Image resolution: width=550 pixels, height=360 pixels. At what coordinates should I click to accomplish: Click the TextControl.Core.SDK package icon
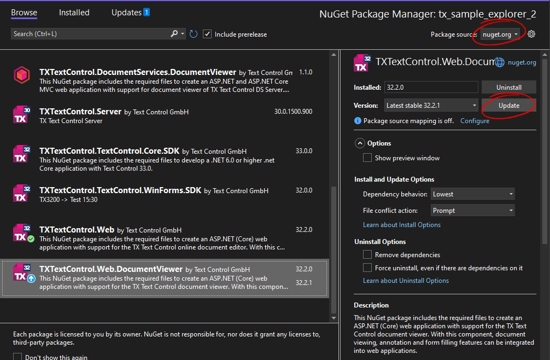click(x=21, y=154)
